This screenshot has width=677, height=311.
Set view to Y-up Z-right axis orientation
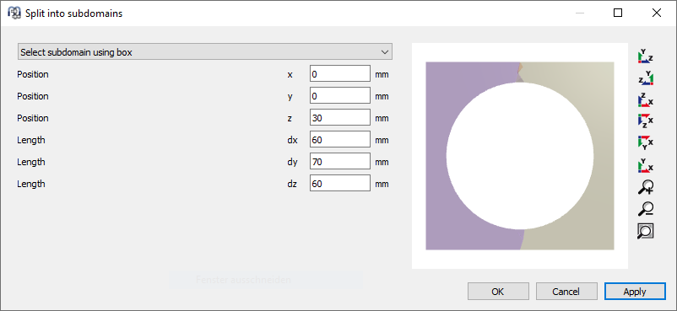click(x=646, y=57)
